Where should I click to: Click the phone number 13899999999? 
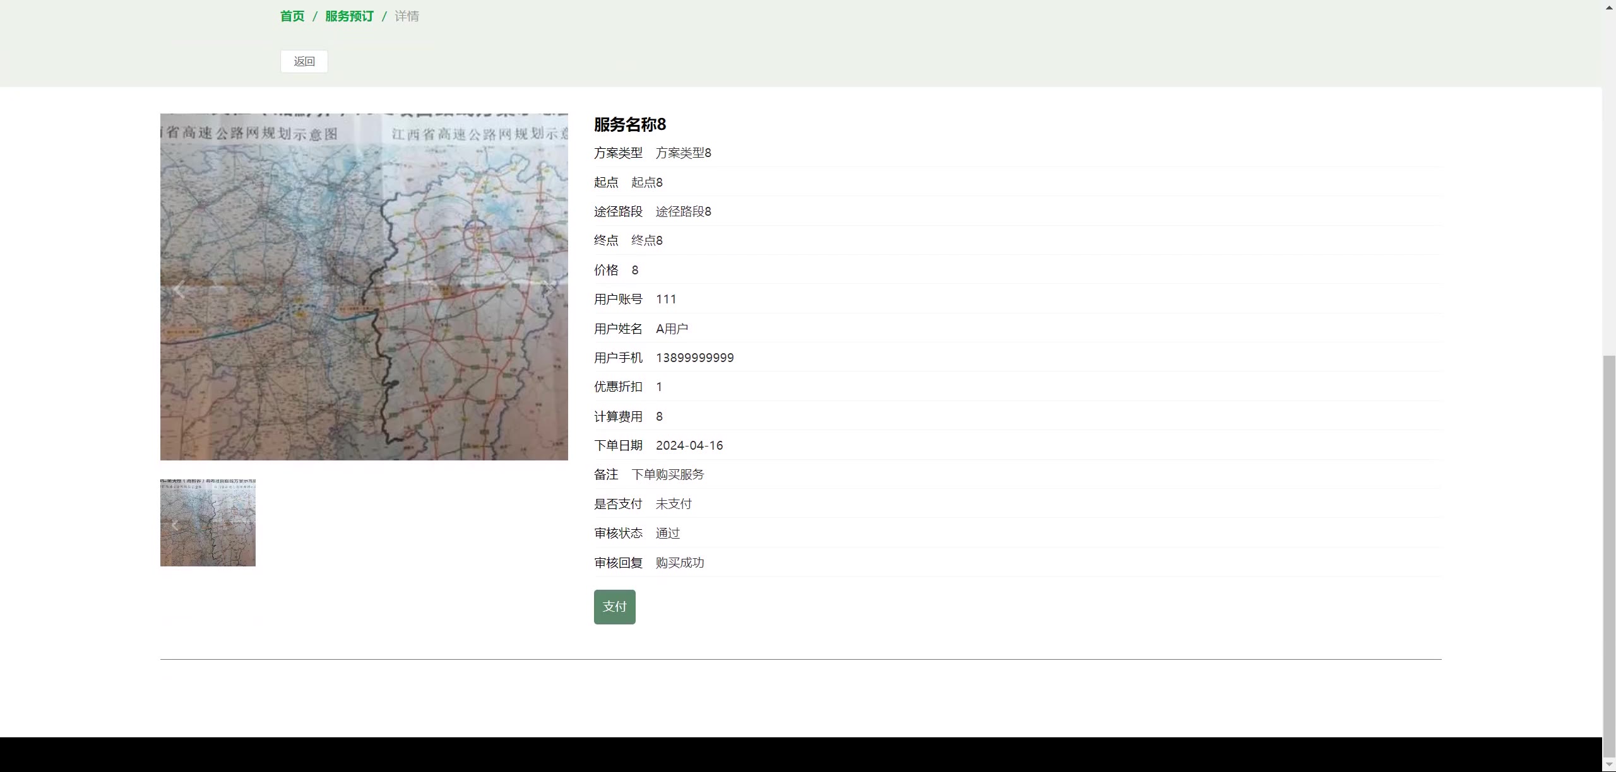[x=694, y=358]
